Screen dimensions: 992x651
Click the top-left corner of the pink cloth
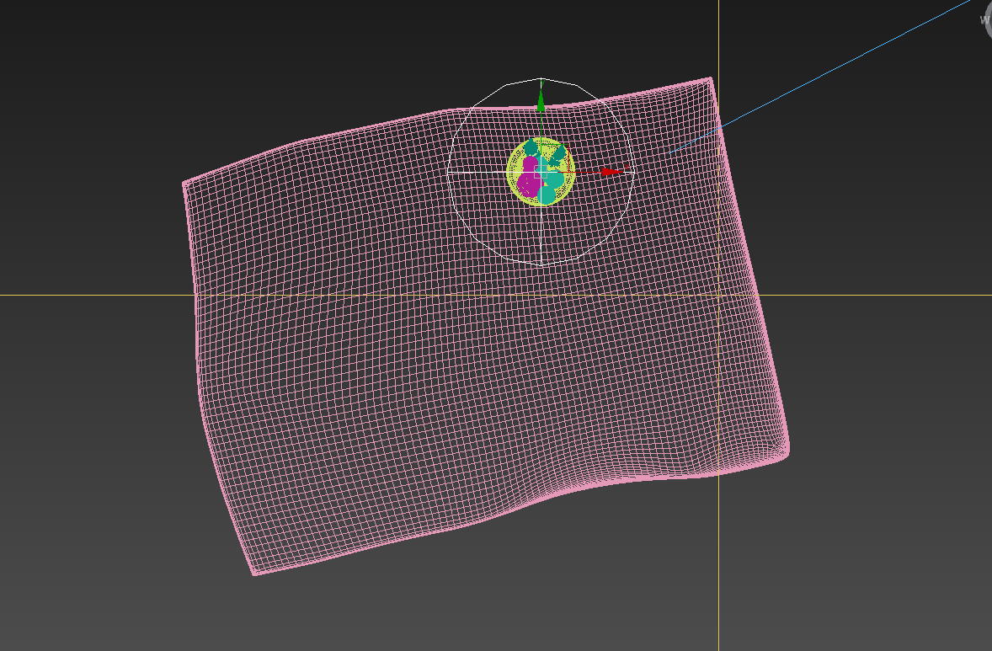point(184,183)
